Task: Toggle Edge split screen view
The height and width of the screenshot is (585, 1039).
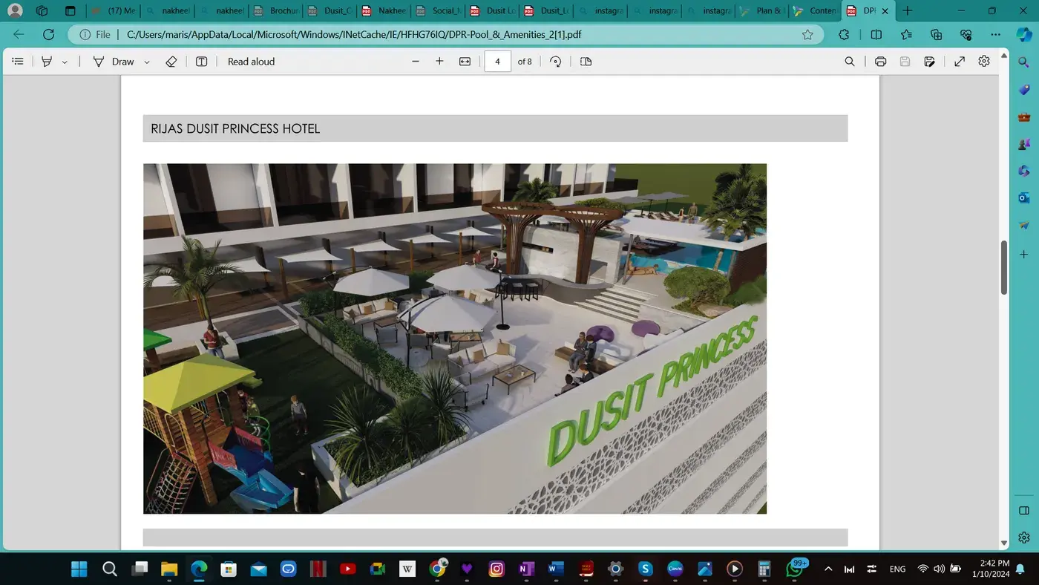Action: [x=876, y=34]
